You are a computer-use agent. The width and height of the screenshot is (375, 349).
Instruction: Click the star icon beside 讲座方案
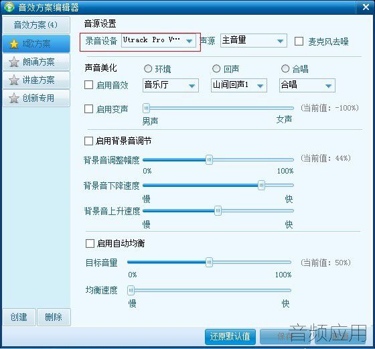tap(14, 80)
